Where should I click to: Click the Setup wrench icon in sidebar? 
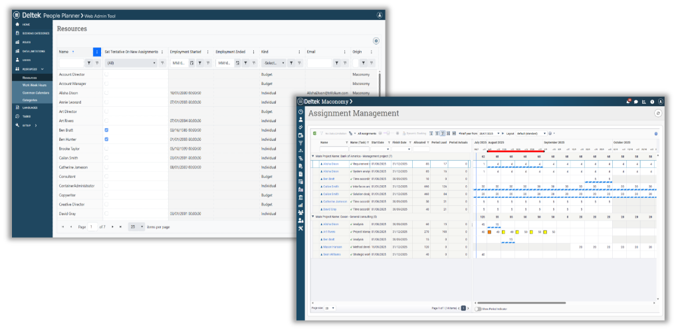point(17,125)
